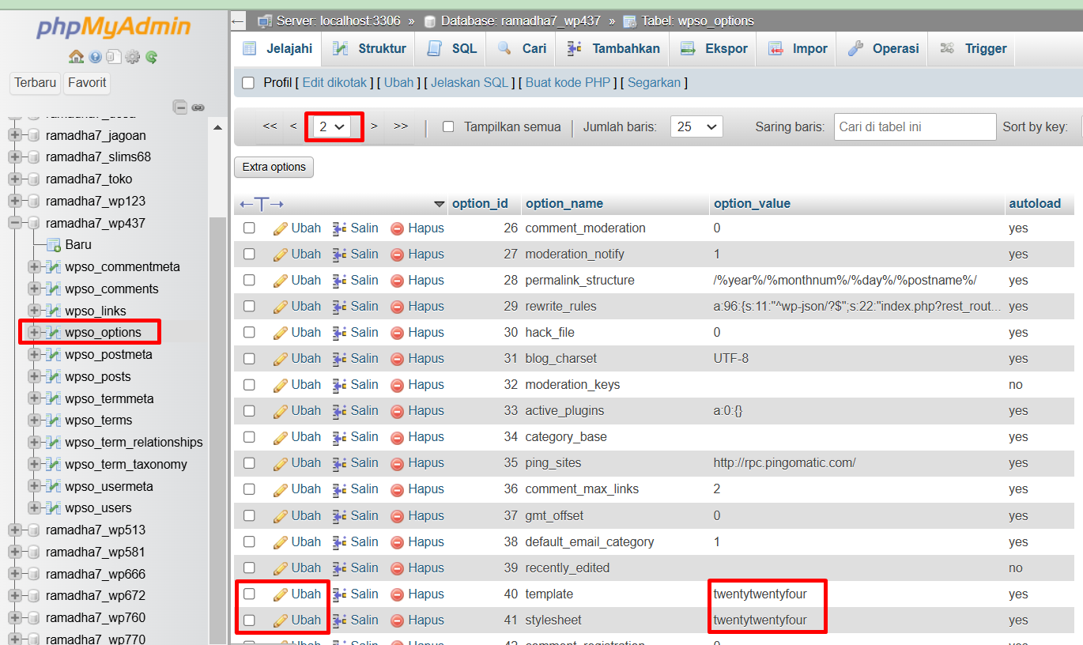
Task: Open the MySQL documentation page icon
Action: 114,57
